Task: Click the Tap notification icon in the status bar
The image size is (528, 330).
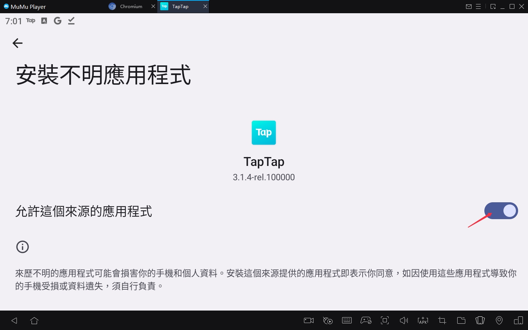Action: [x=31, y=21]
